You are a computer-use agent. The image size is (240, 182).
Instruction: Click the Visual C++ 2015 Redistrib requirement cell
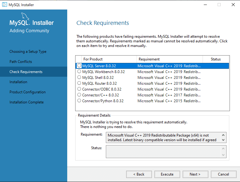(x=169, y=101)
